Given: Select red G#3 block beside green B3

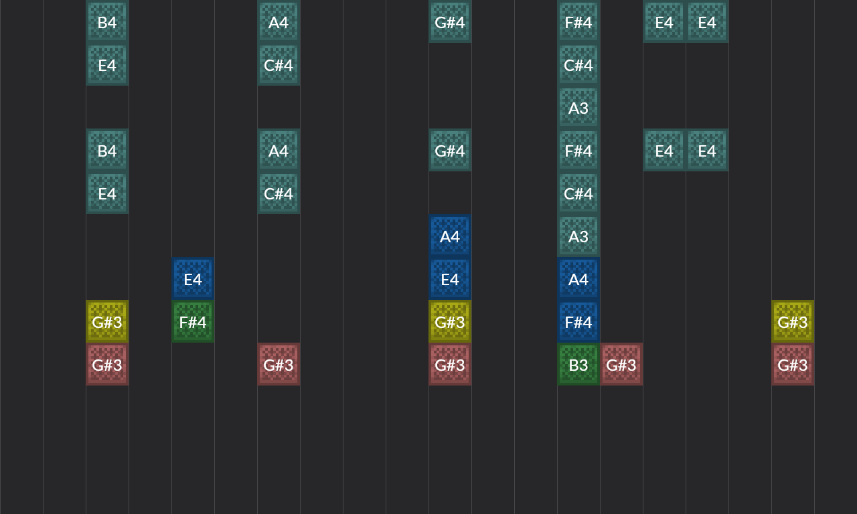Looking at the screenshot, I should (x=621, y=365).
